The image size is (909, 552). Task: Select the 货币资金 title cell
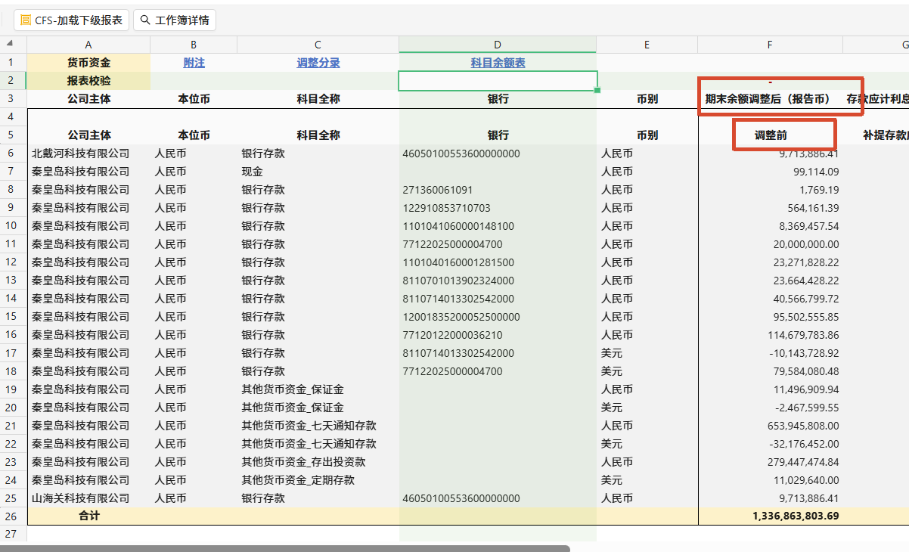88,63
